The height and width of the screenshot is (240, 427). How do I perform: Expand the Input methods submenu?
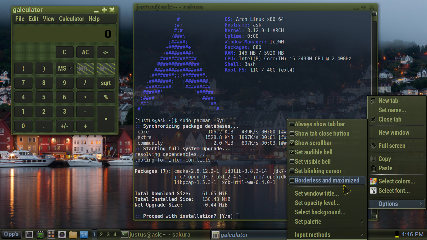[x=327, y=235]
